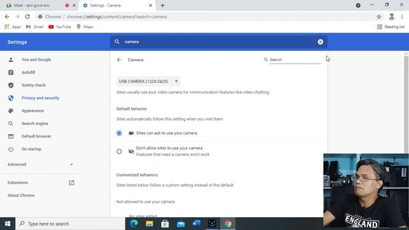409x230 pixels.
Task: Open Microsoft Store from taskbar
Action: pyautogui.click(x=165, y=224)
